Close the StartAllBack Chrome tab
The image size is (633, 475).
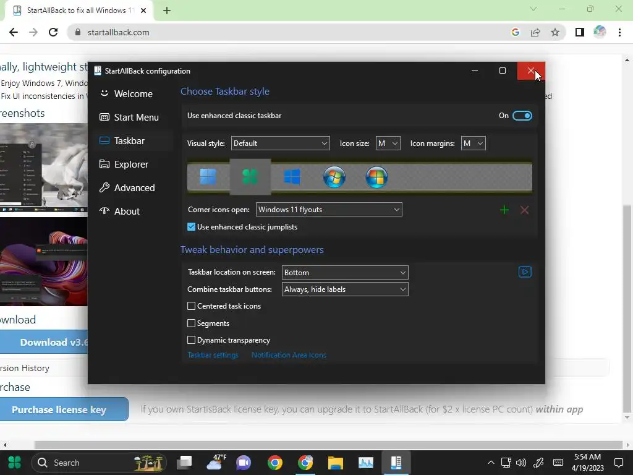(143, 11)
